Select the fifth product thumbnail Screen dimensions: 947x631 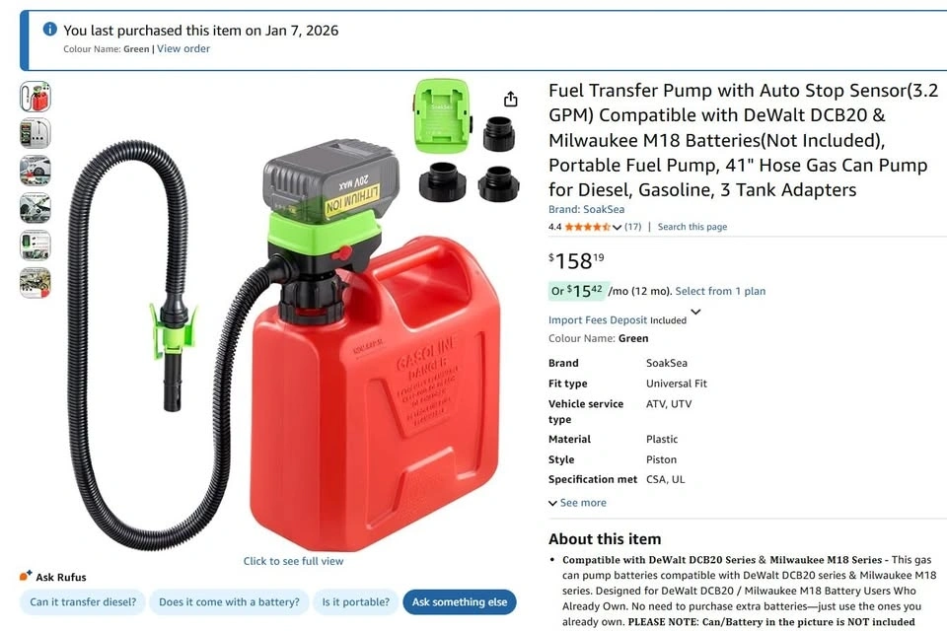(36, 245)
